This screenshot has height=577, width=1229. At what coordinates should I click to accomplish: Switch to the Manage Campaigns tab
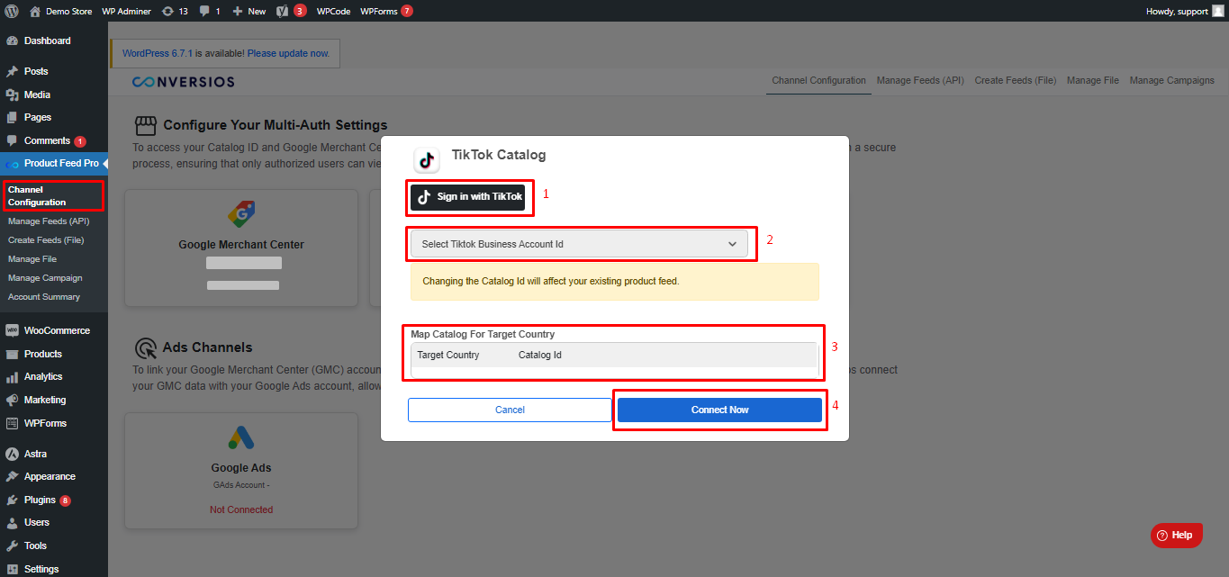click(x=1172, y=80)
